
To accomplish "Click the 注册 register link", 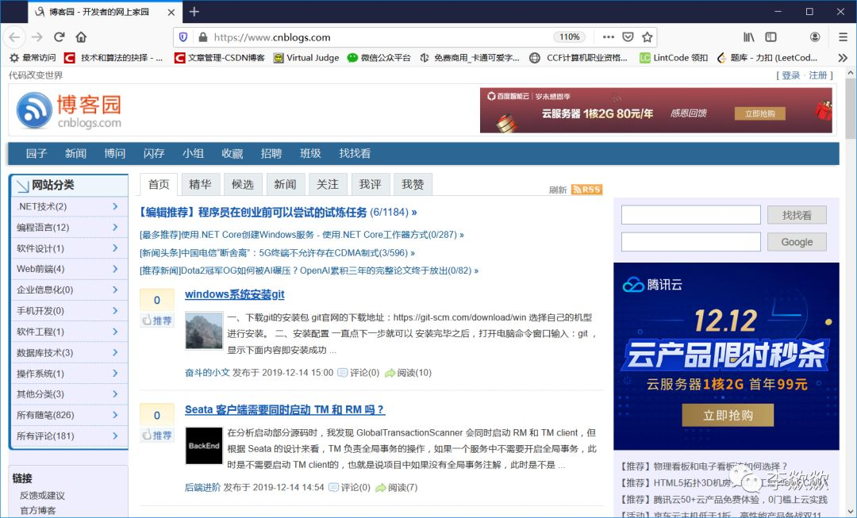I will pyautogui.click(x=817, y=75).
